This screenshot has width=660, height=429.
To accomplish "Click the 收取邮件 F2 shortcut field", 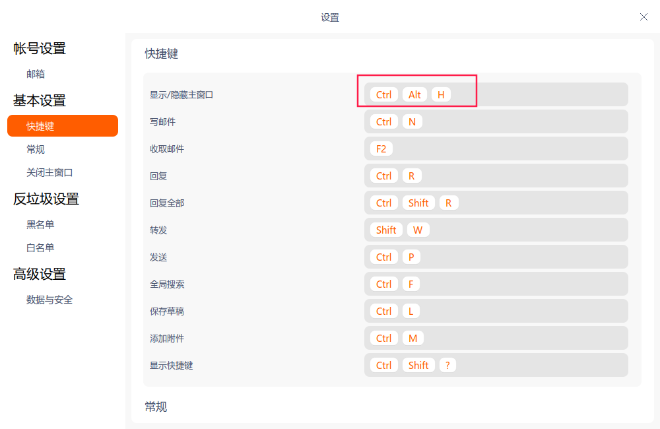I will (x=496, y=148).
